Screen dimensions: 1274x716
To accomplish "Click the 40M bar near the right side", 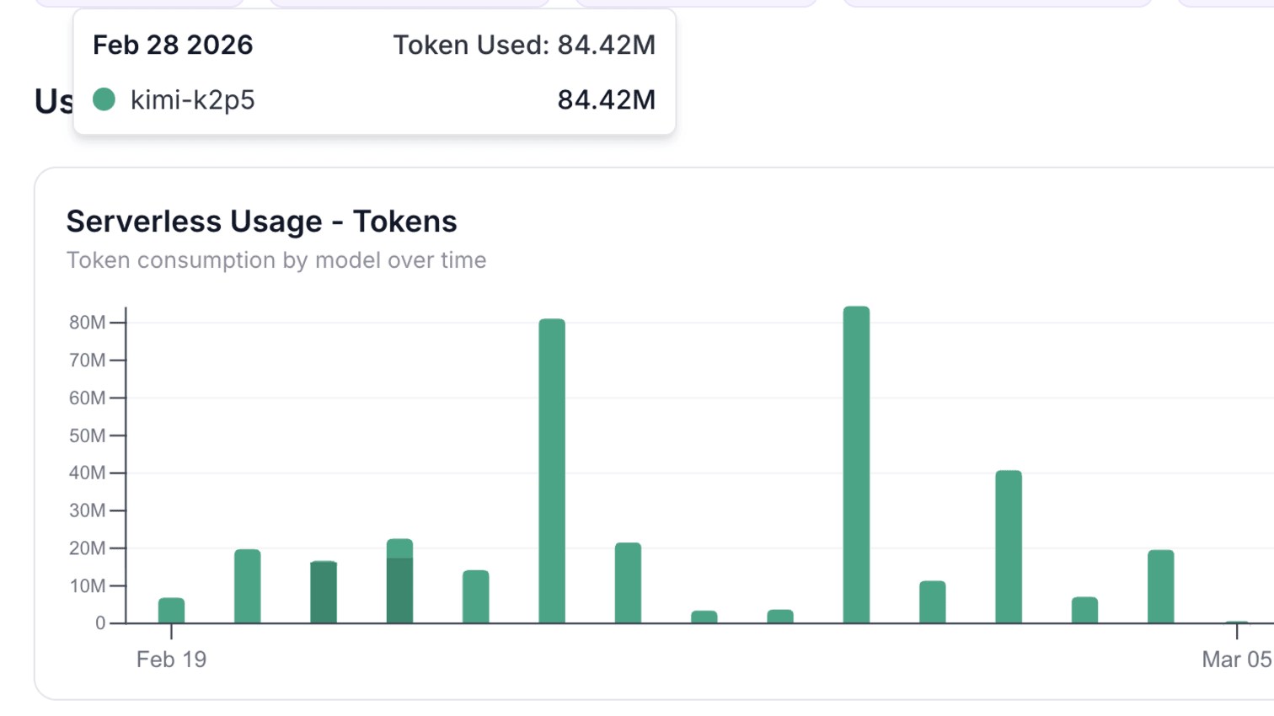I will [1009, 548].
